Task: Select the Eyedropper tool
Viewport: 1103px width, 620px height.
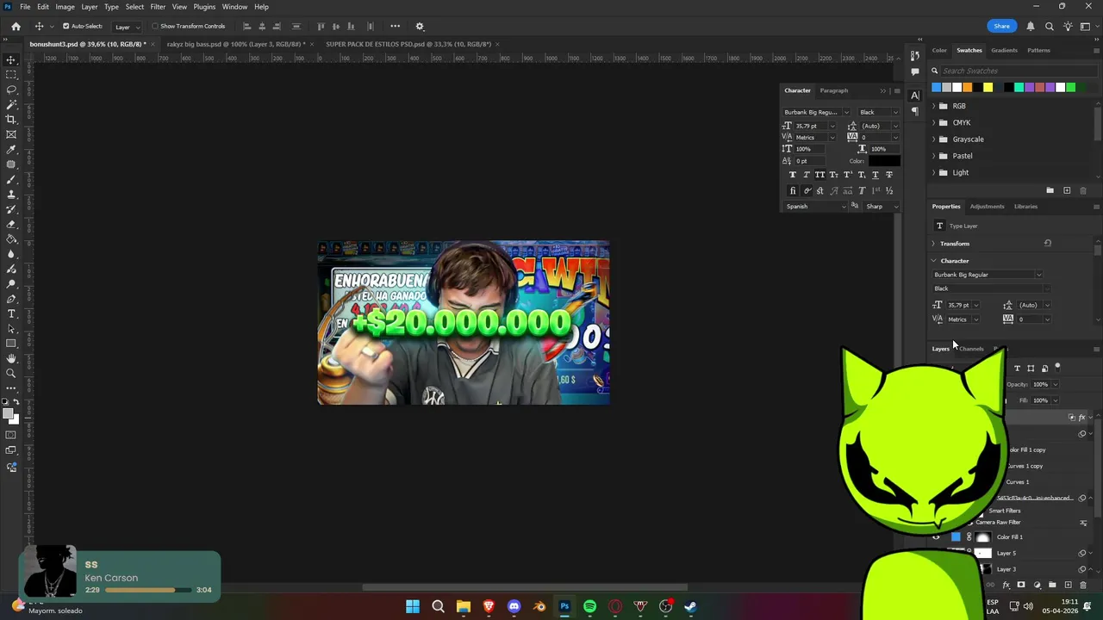Action: (x=11, y=149)
